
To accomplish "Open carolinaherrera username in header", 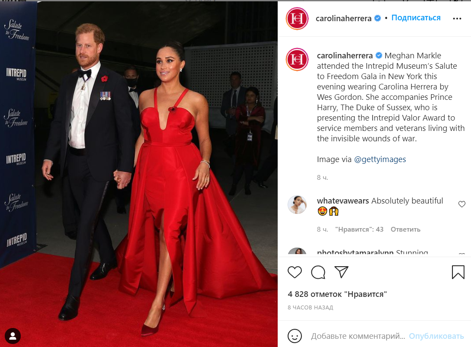I will pos(343,19).
